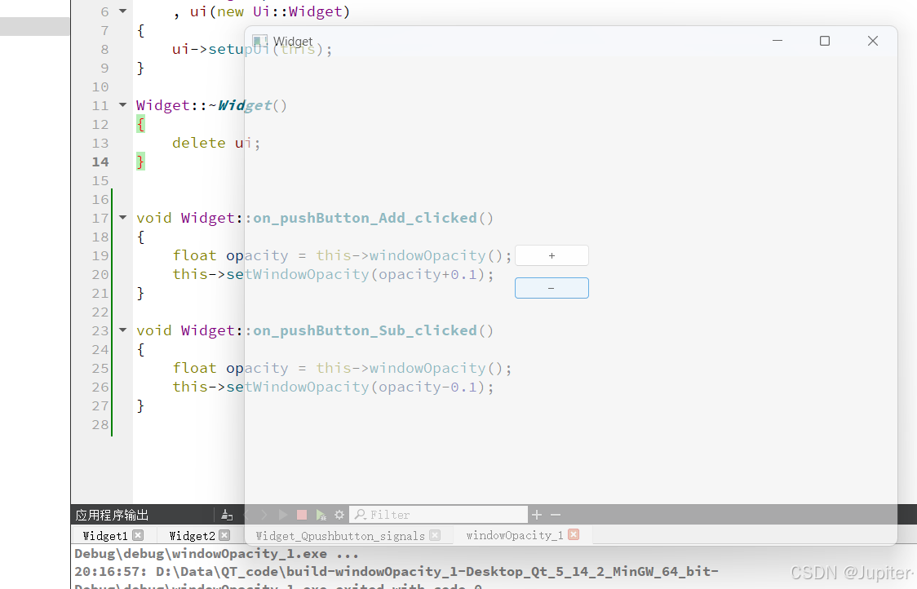
Task: Click 'float' keyword on line 19
Action: pos(194,255)
